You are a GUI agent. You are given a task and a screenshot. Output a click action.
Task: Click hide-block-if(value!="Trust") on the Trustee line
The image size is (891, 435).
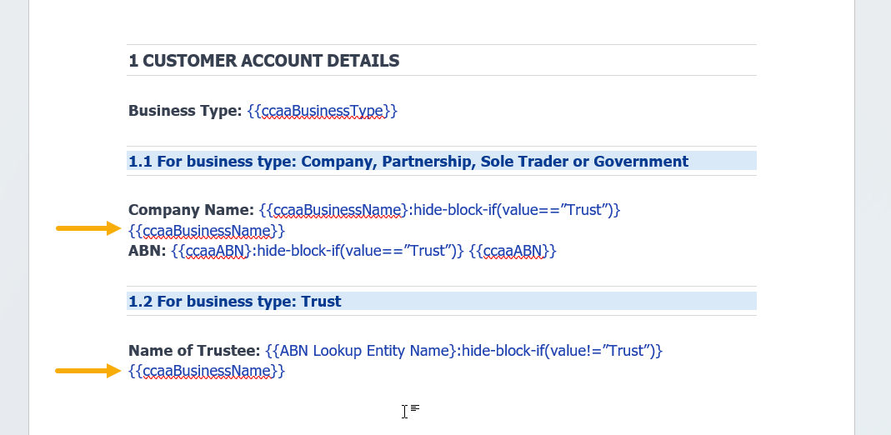point(562,351)
